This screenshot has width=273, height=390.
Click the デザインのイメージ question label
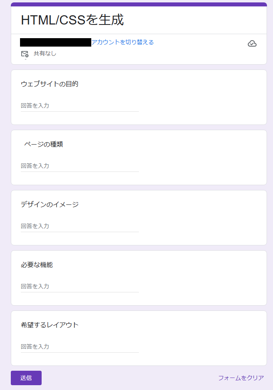coord(50,204)
